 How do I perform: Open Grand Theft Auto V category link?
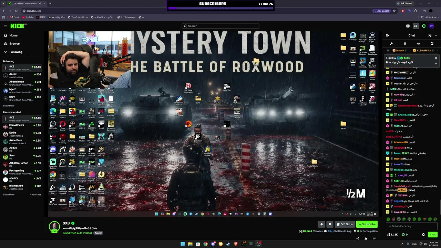click(x=78, y=233)
